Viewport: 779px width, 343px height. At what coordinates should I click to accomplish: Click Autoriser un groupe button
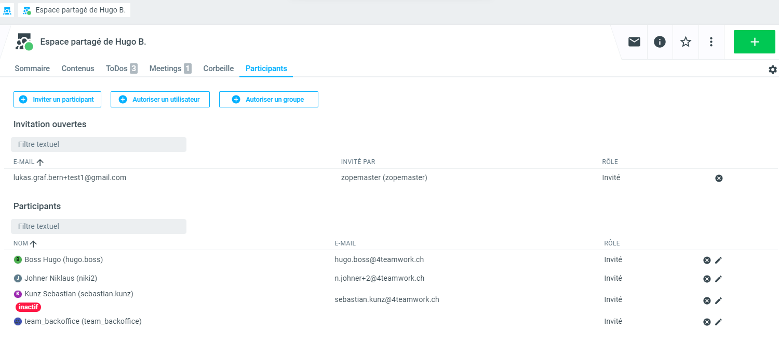[x=268, y=100]
